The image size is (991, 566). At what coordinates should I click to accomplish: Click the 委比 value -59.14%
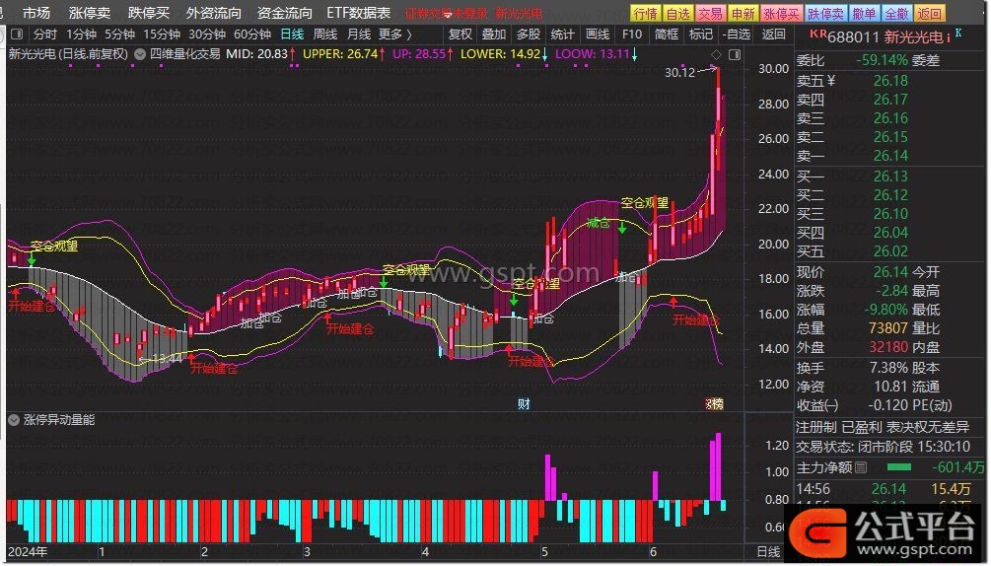[x=882, y=61]
